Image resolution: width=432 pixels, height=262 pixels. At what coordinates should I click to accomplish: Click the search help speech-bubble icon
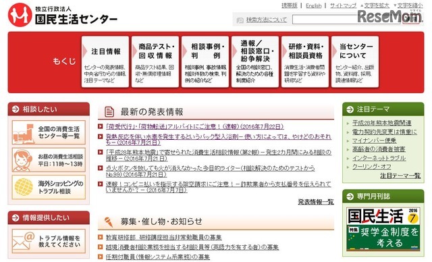(x=240, y=20)
